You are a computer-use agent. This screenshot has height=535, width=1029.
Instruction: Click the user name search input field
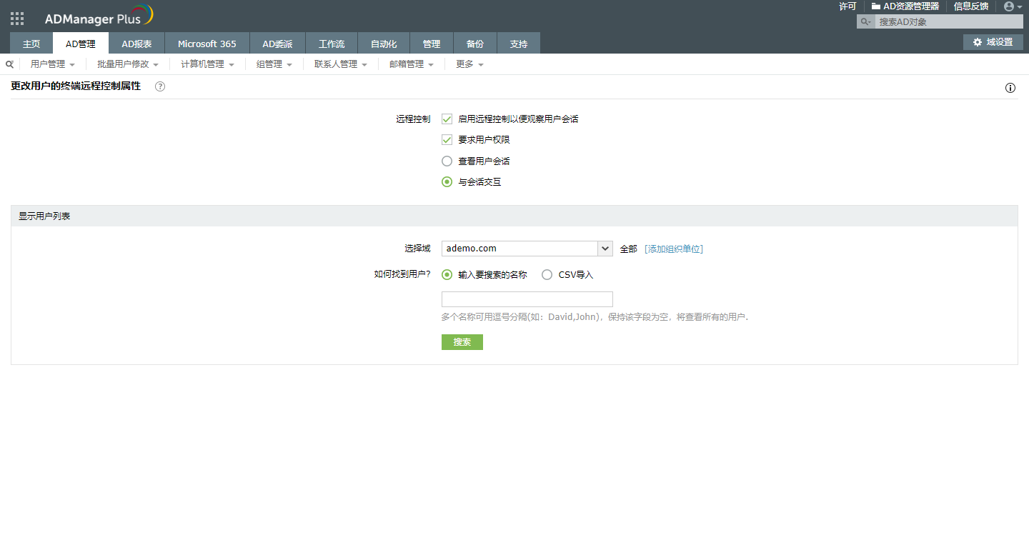(x=527, y=299)
